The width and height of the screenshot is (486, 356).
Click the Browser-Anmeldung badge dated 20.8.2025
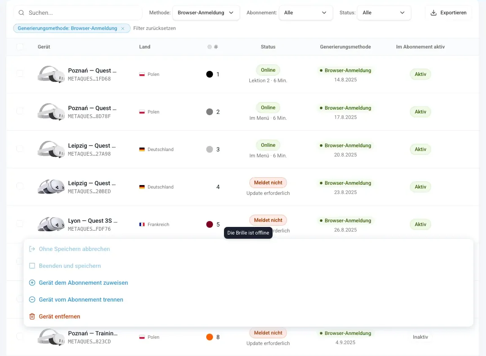pyautogui.click(x=345, y=146)
